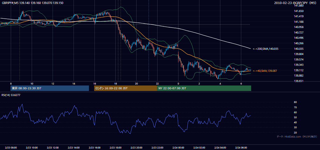Click the 2/23 14:00 time axis label
320x150 pixels.
74,148
